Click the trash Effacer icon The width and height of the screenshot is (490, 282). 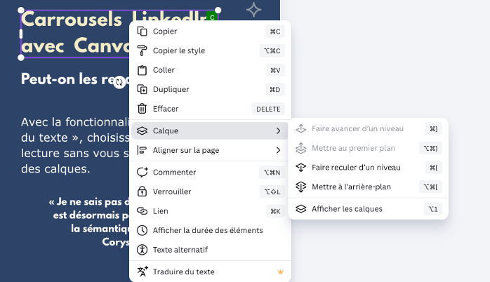pyautogui.click(x=142, y=109)
